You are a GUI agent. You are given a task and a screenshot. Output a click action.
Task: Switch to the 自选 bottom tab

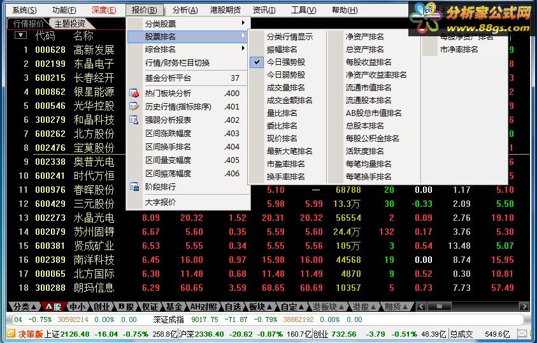[x=233, y=307]
